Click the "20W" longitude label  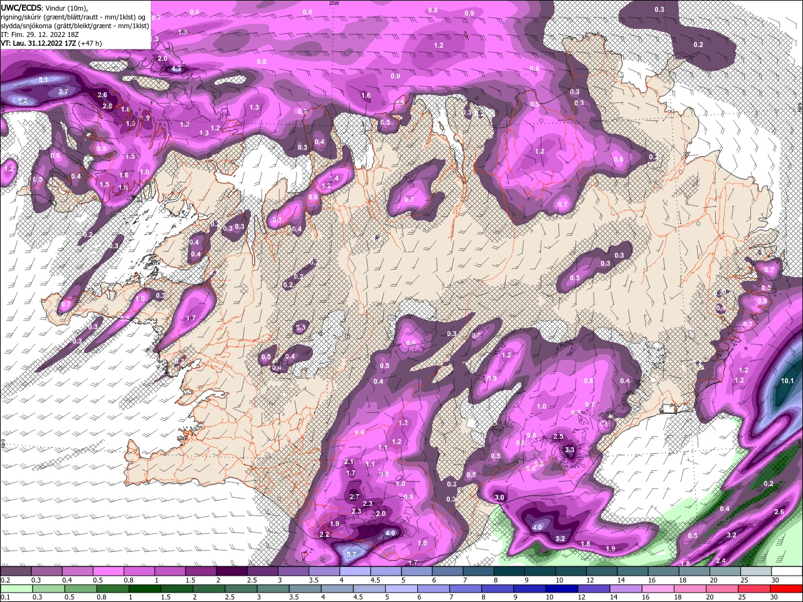[x=334, y=3]
